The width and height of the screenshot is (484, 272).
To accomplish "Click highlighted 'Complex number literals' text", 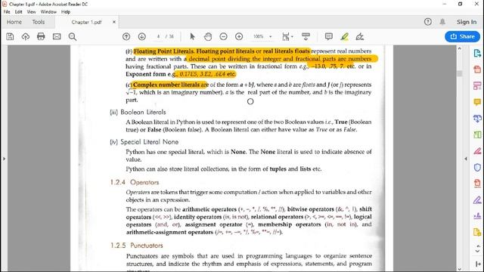I will click(x=166, y=85).
